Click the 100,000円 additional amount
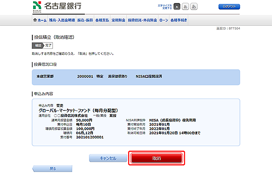Viewport: 272px width, 180px height. point(85,129)
